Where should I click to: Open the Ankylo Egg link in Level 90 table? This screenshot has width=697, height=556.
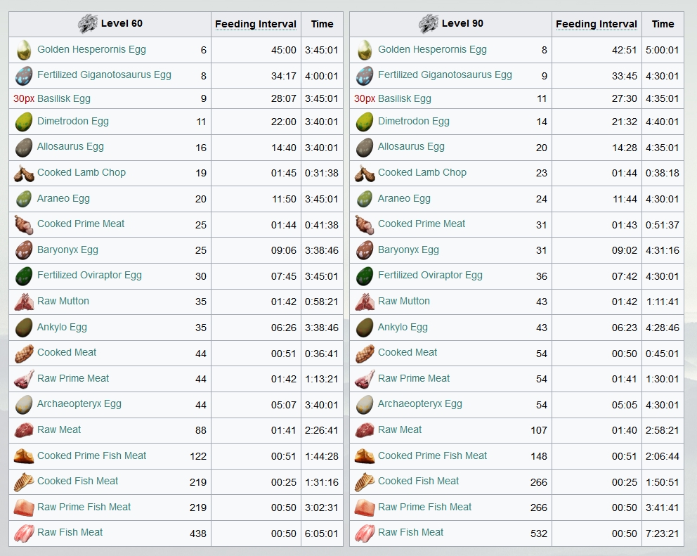pos(403,327)
